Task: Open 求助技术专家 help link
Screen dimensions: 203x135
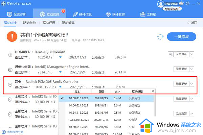Action: click(x=15, y=132)
